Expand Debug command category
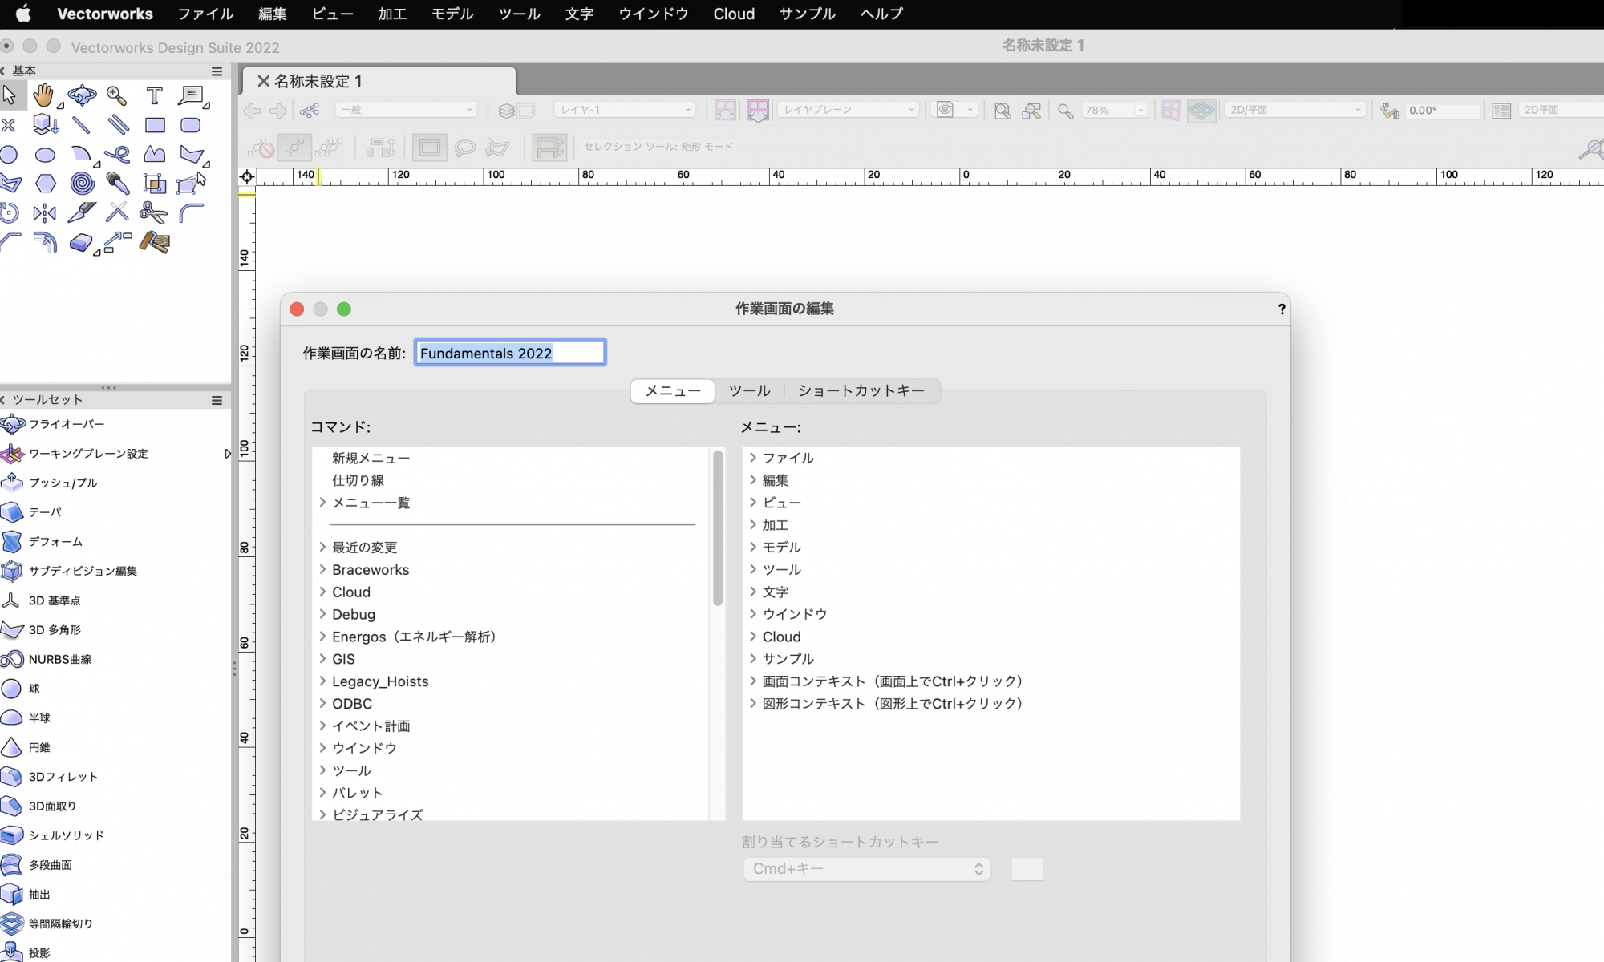 click(x=322, y=614)
